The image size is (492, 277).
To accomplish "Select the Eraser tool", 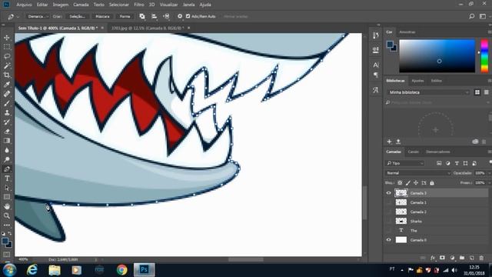I will tap(7, 132).
